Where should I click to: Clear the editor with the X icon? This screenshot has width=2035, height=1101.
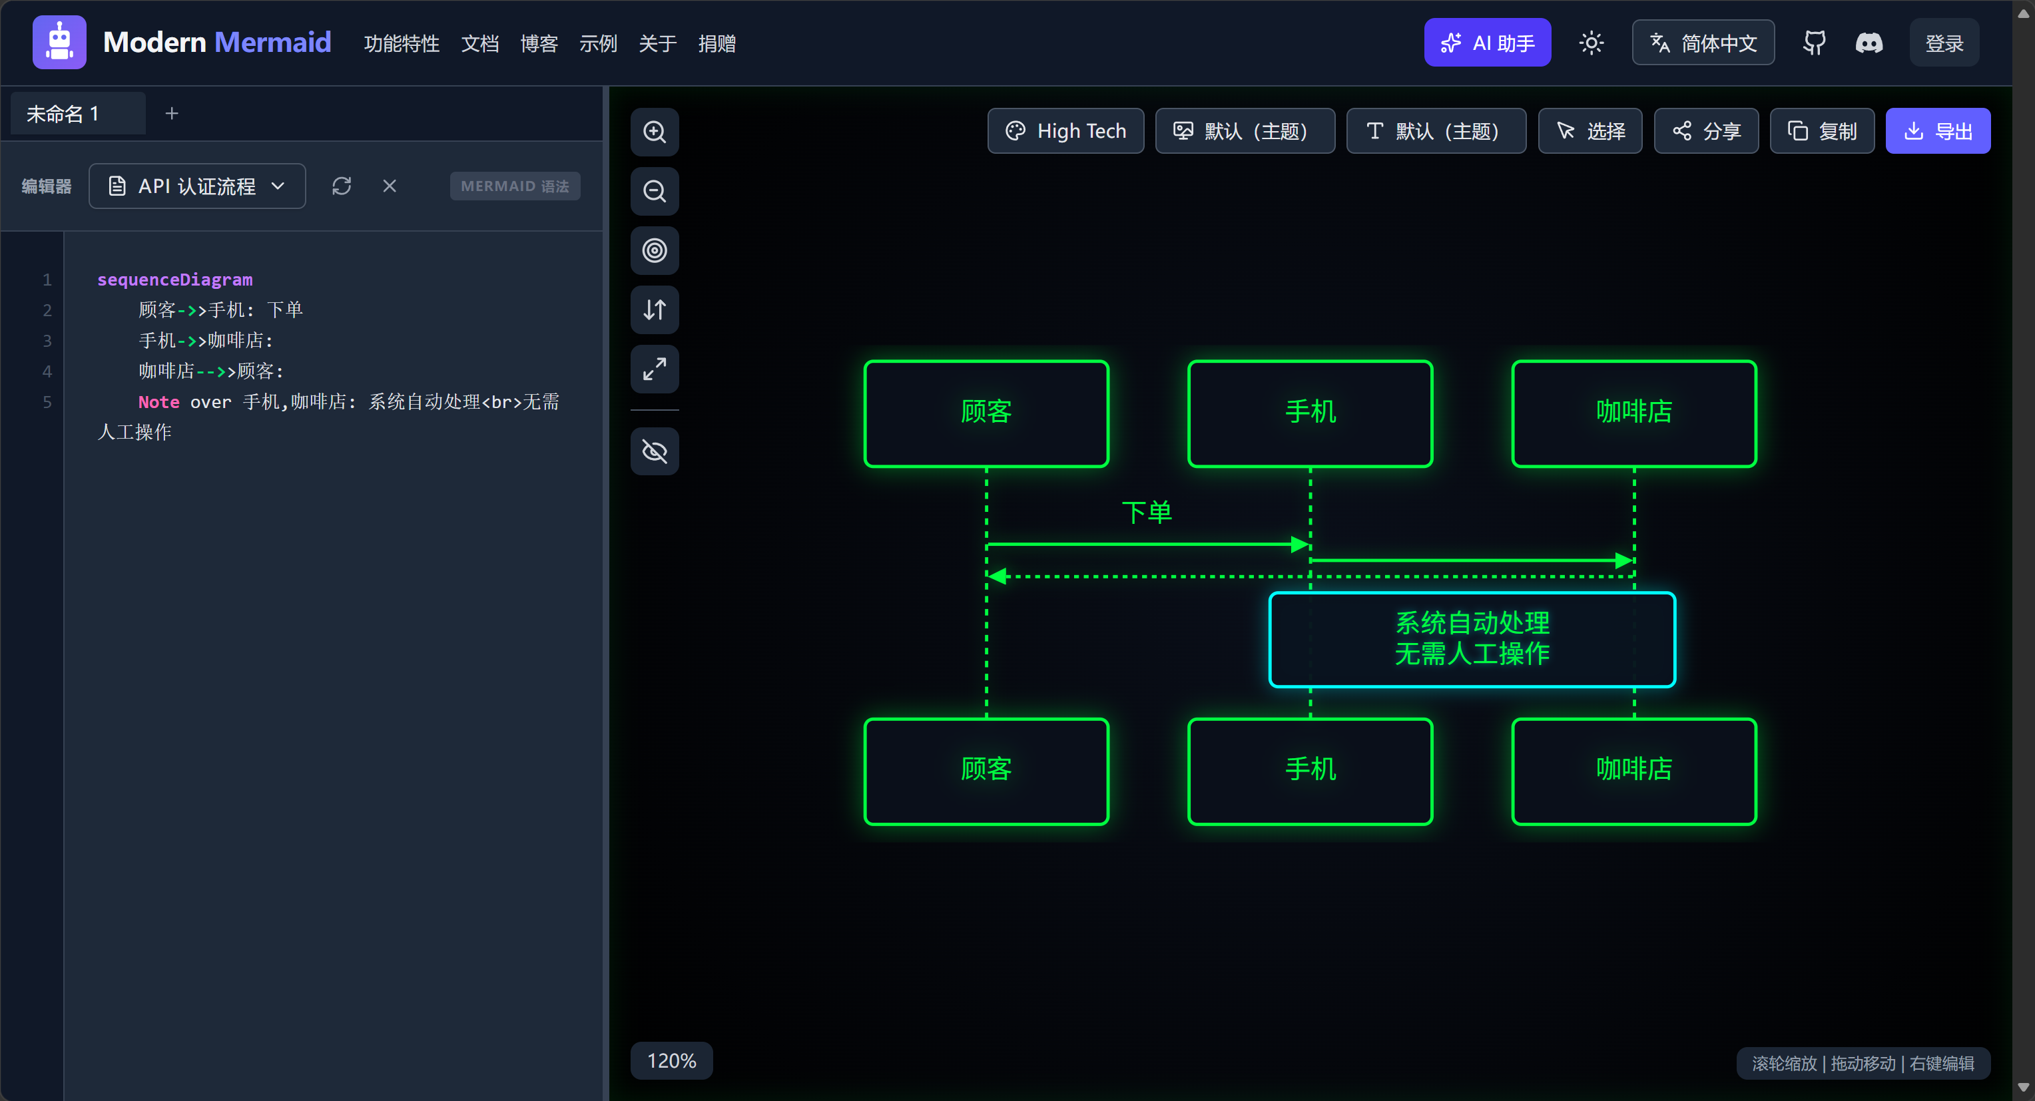click(x=390, y=186)
